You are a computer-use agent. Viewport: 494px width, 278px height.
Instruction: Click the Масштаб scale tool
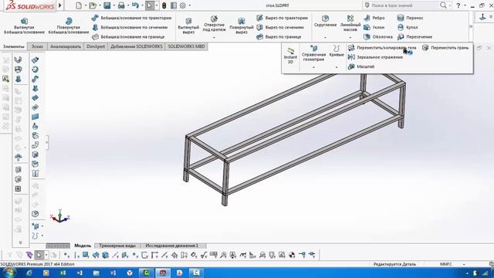[361, 67]
